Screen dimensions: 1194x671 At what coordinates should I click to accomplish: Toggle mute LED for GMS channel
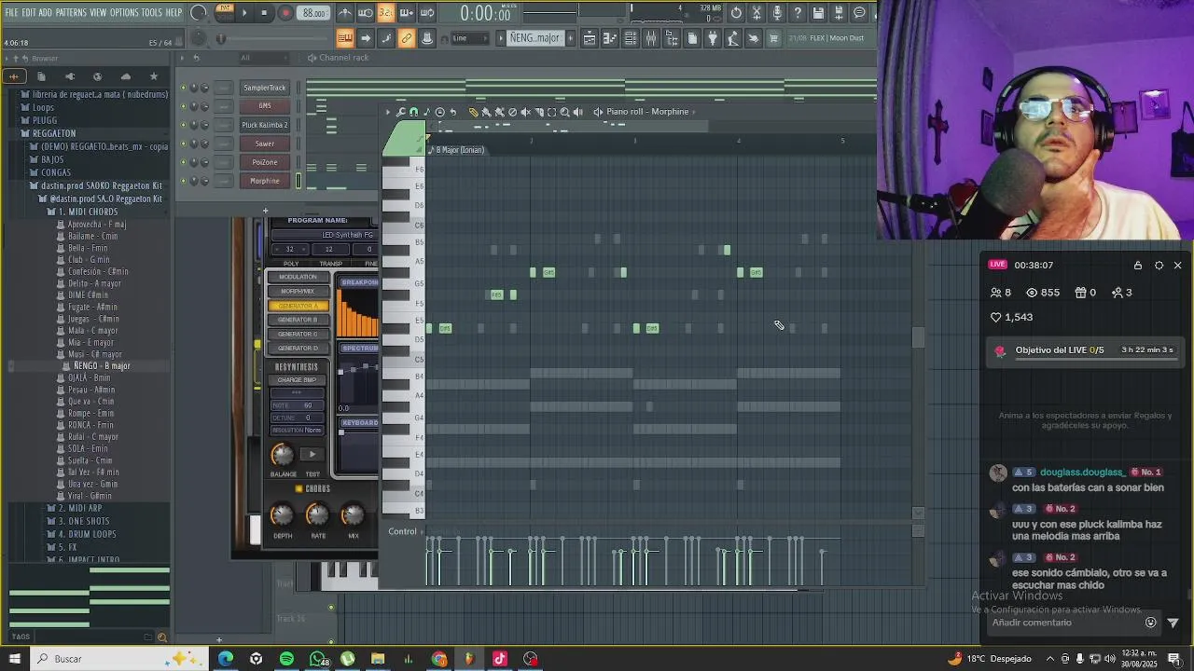point(183,106)
